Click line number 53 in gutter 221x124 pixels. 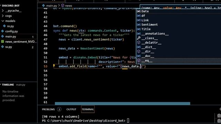(x=45, y=66)
